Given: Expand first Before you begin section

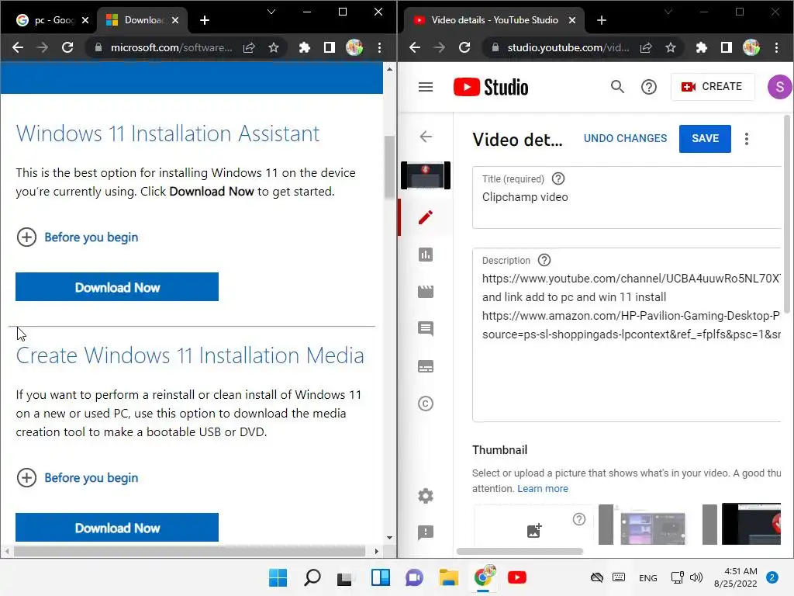Looking at the screenshot, I should click(77, 237).
